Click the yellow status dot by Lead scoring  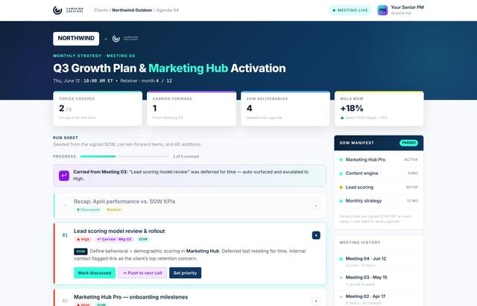pos(341,187)
